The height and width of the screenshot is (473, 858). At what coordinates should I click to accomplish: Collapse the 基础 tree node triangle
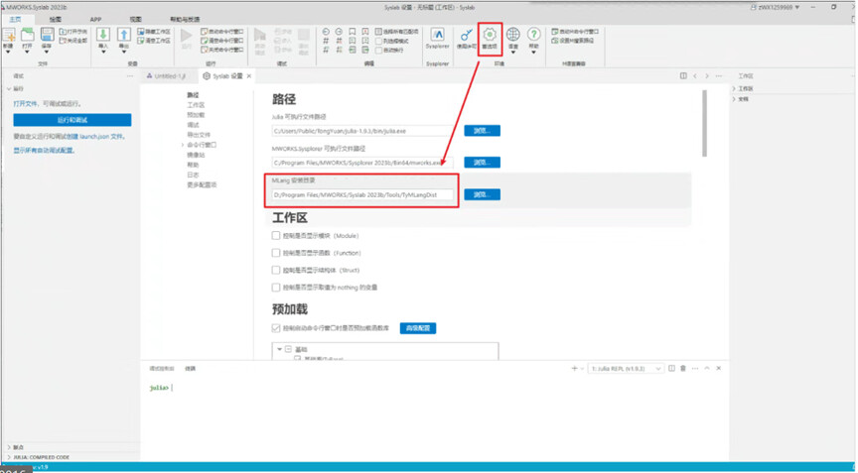tap(280, 349)
